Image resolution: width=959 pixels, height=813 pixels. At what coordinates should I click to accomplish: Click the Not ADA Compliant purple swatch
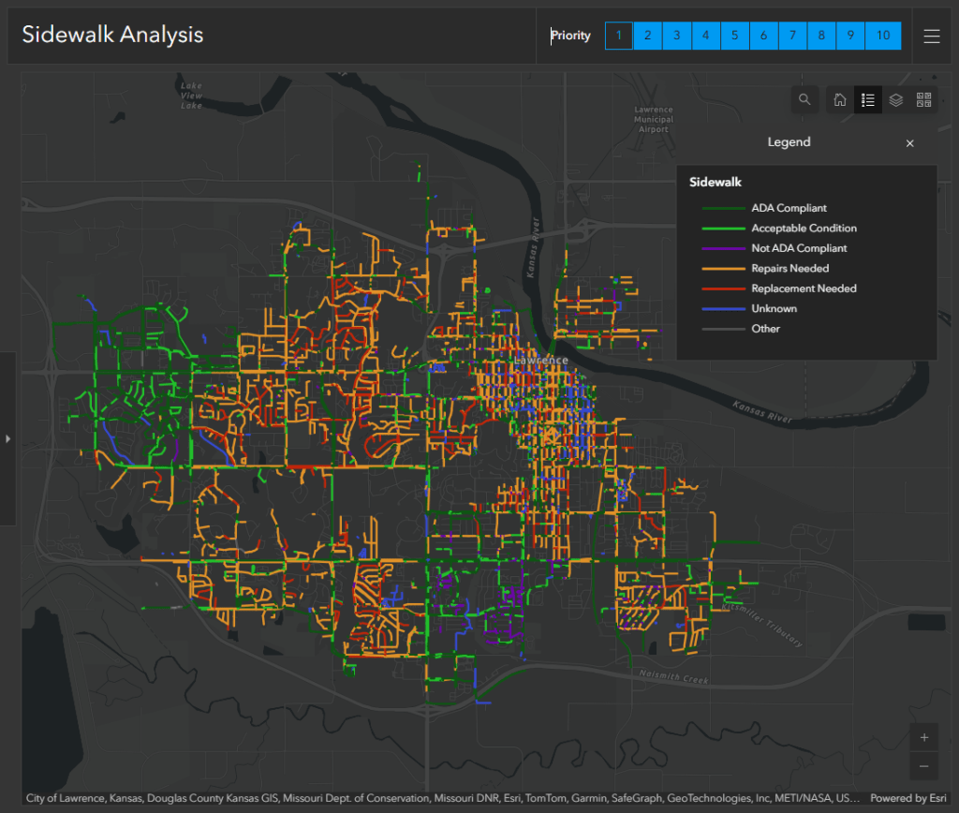(x=715, y=249)
